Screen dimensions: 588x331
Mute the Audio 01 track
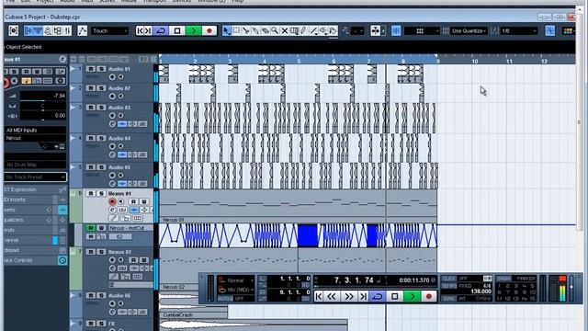(x=90, y=69)
